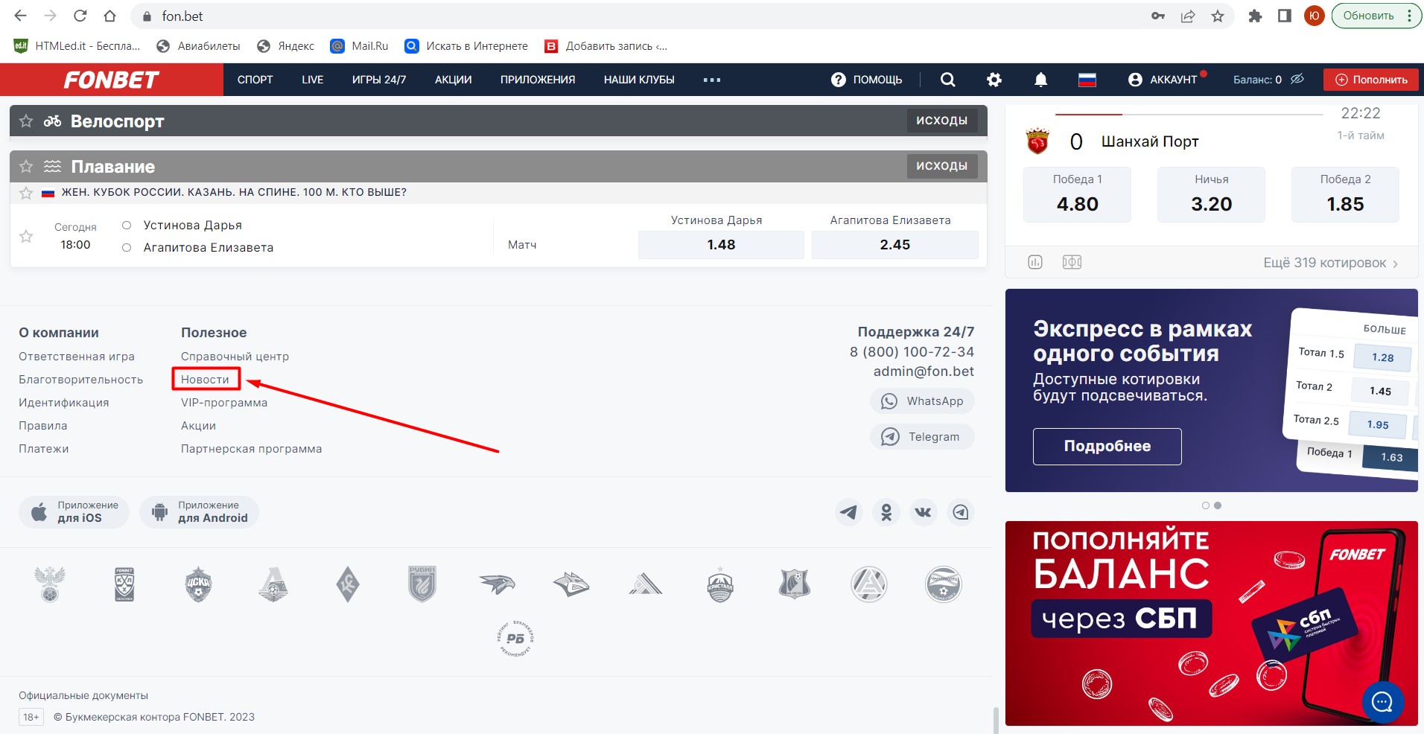1424x734 pixels.
Task: Click the Пополнить deposit button
Action: click(1370, 80)
